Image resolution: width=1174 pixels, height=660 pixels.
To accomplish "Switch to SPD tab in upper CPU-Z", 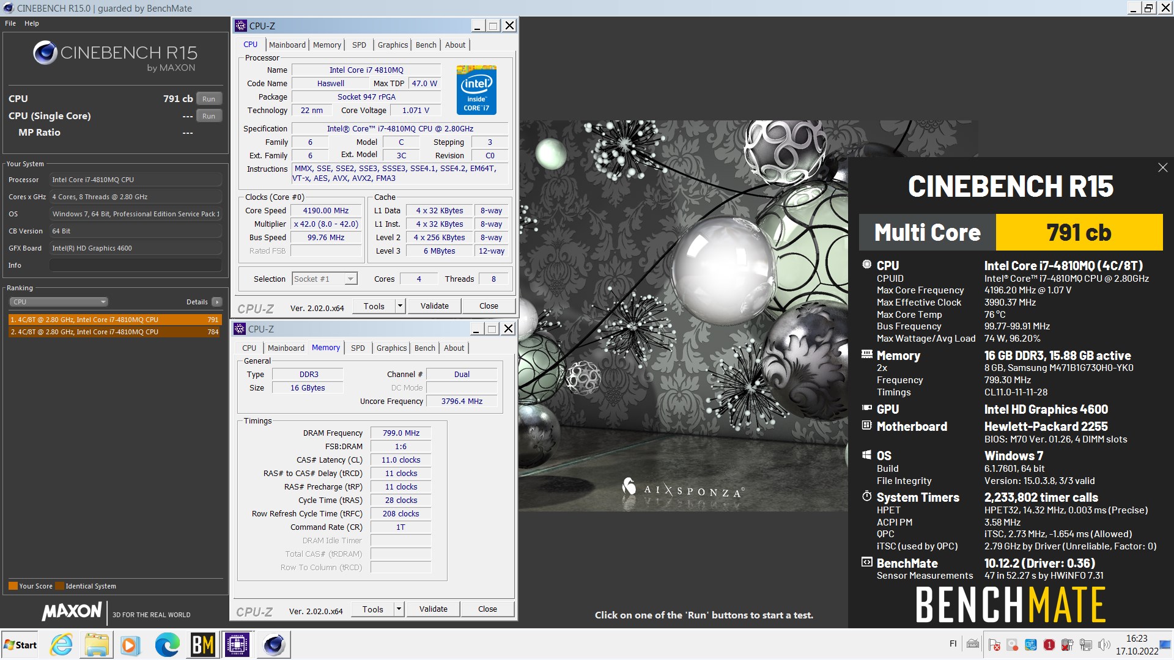I will [x=359, y=45].
